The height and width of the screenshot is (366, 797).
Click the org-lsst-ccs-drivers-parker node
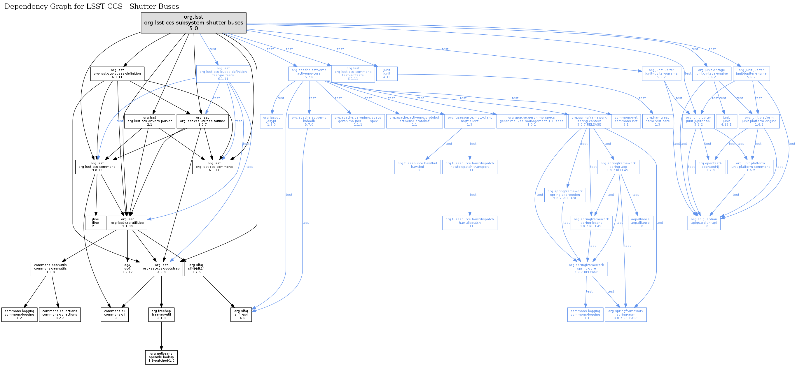[149, 121]
